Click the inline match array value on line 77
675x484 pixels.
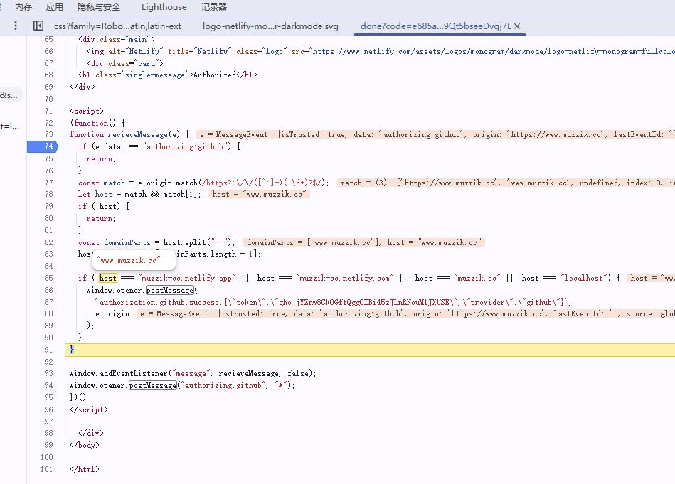pos(506,183)
